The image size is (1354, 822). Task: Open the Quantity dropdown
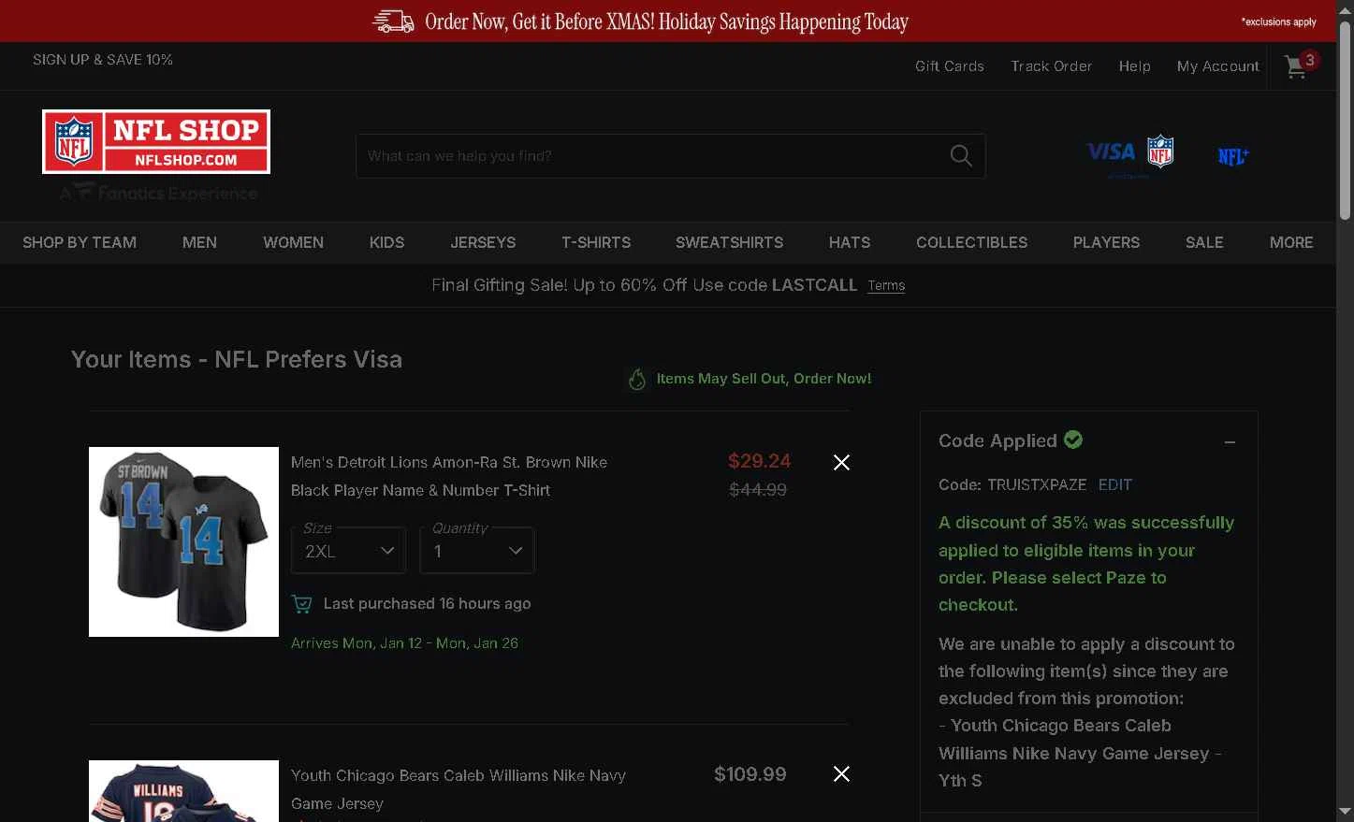pyautogui.click(x=477, y=550)
